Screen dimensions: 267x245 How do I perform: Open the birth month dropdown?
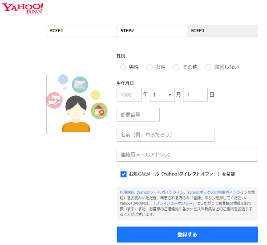(162, 95)
